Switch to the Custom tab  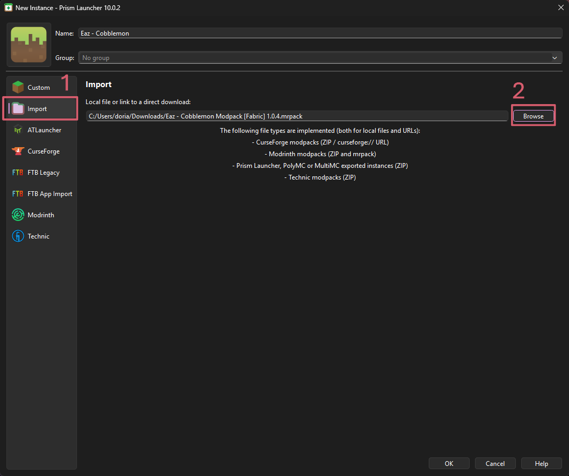40,87
